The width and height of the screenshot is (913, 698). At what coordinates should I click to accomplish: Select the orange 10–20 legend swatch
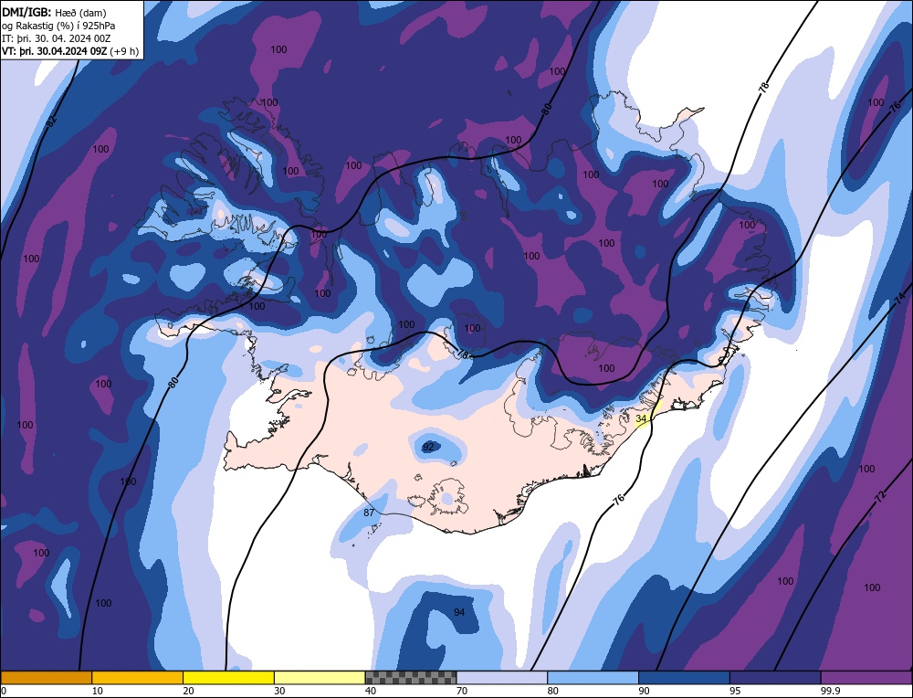click(x=138, y=677)
